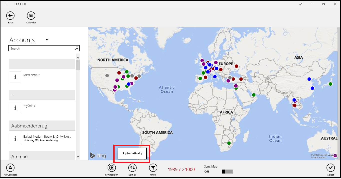The height and width of the screenshot is (179, 341).
Task: Click the Back arrow icon
Action: click(x=10, y=16)
